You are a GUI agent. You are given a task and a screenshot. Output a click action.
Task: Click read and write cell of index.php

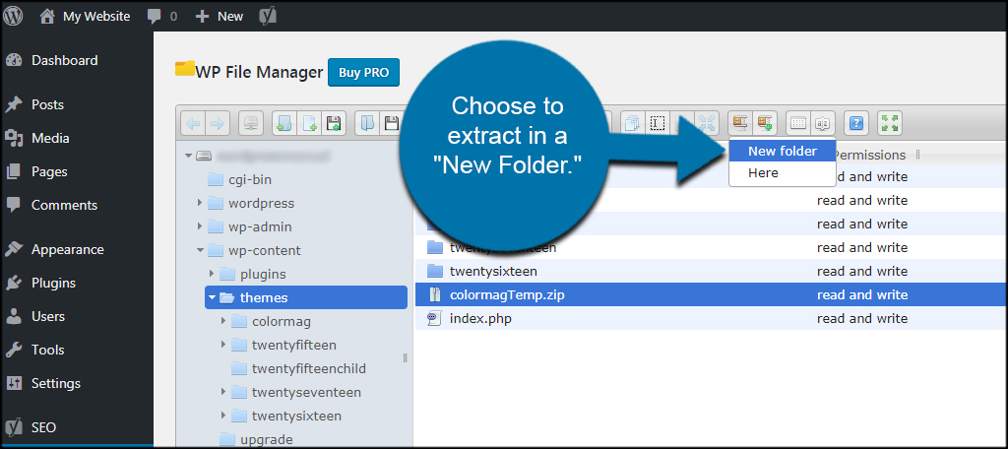862,318
